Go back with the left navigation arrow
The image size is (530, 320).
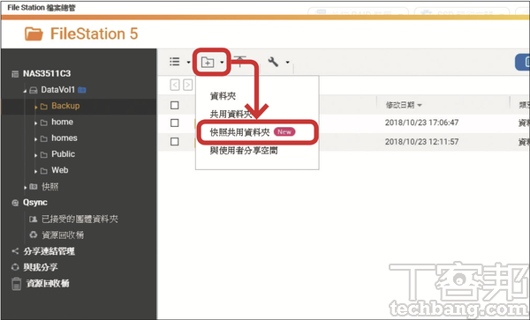coord(174,85)
